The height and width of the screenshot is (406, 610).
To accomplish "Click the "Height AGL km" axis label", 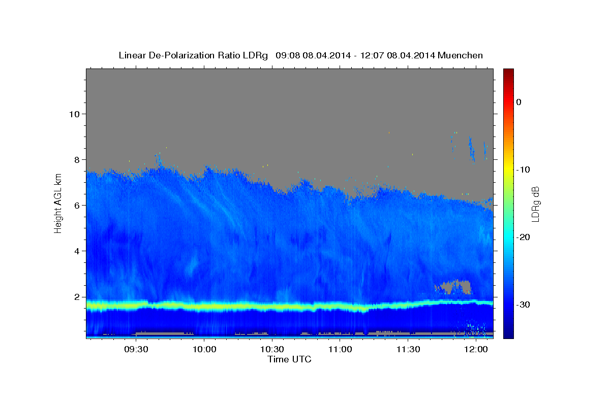I will tap(58, 203).
